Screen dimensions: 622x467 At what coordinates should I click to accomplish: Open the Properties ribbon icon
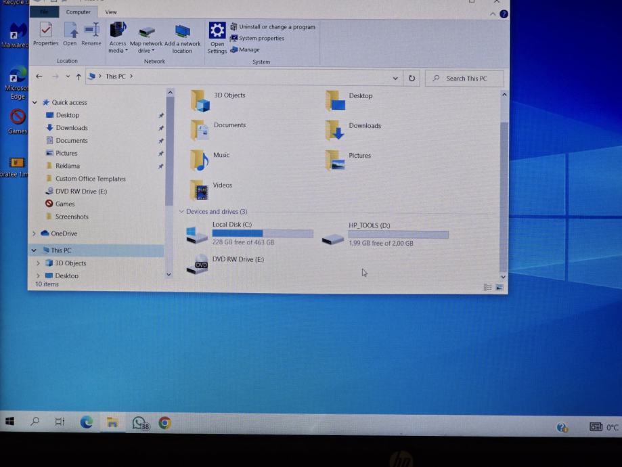coord(45,34)
